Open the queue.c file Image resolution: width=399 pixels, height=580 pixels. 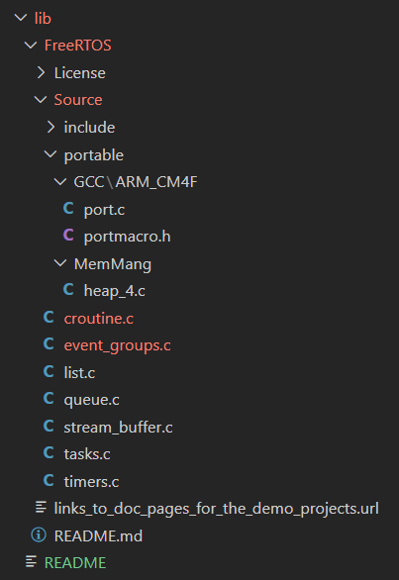(91, 400)
